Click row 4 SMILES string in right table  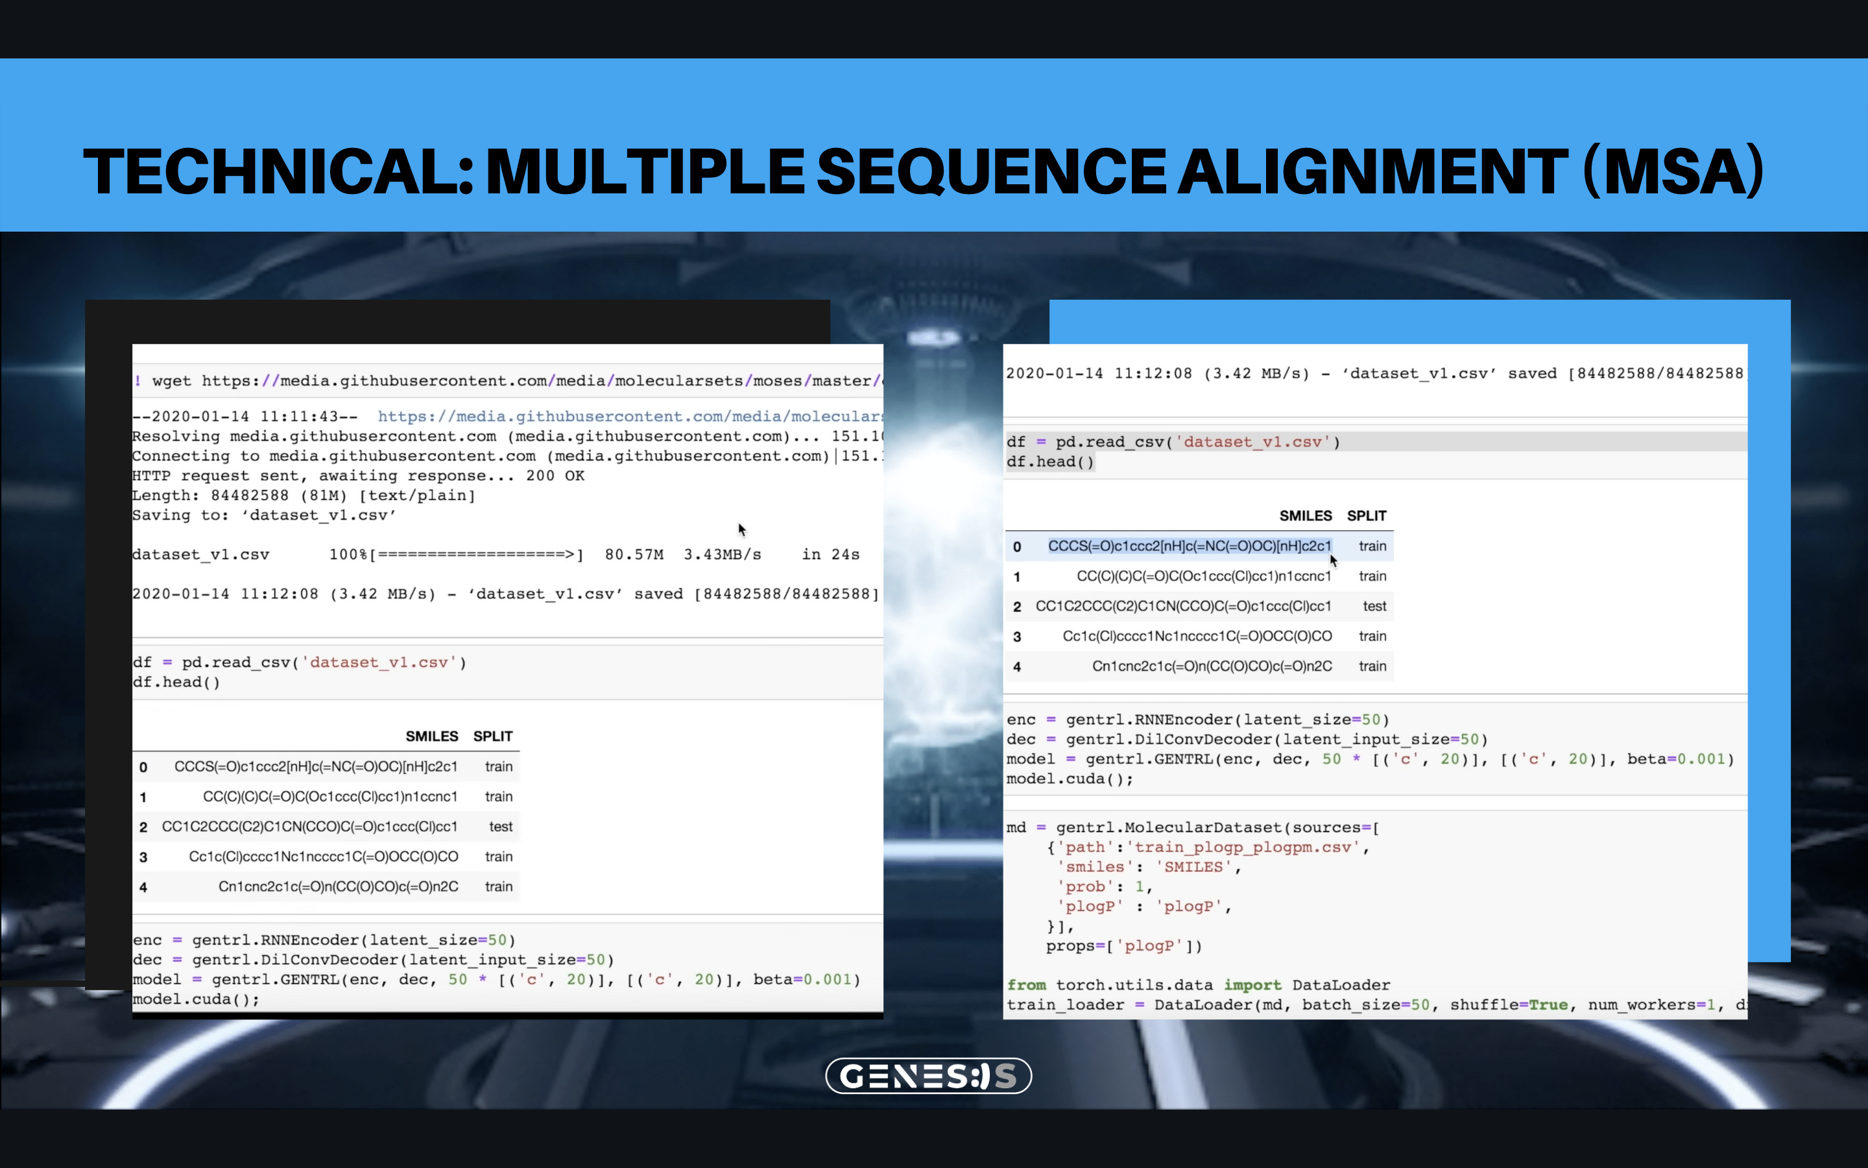pyautogui.click(x=1211, y=666)
